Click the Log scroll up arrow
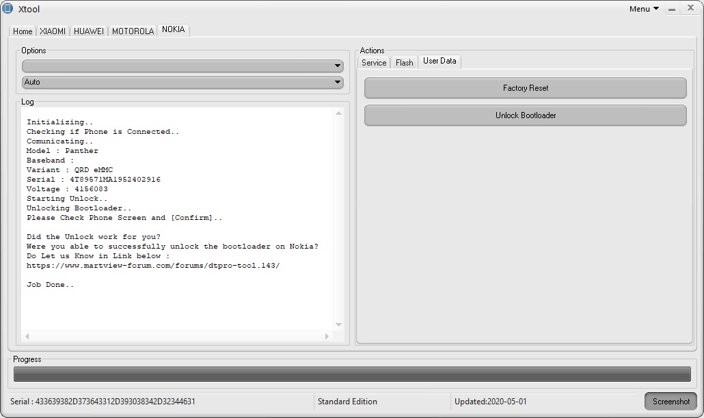This screenshot has height=418, width=704. 338,113
